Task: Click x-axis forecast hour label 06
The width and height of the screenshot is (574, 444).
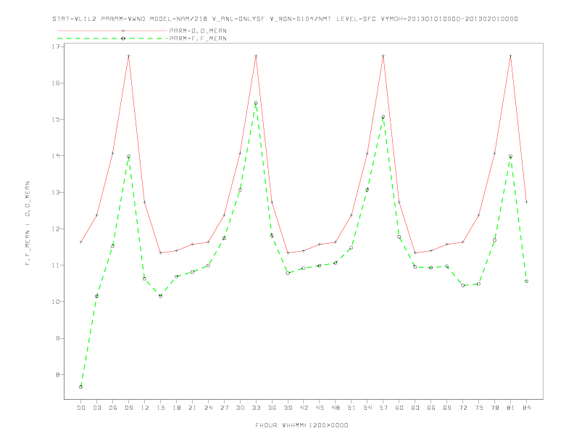Action: pos(113,408)
